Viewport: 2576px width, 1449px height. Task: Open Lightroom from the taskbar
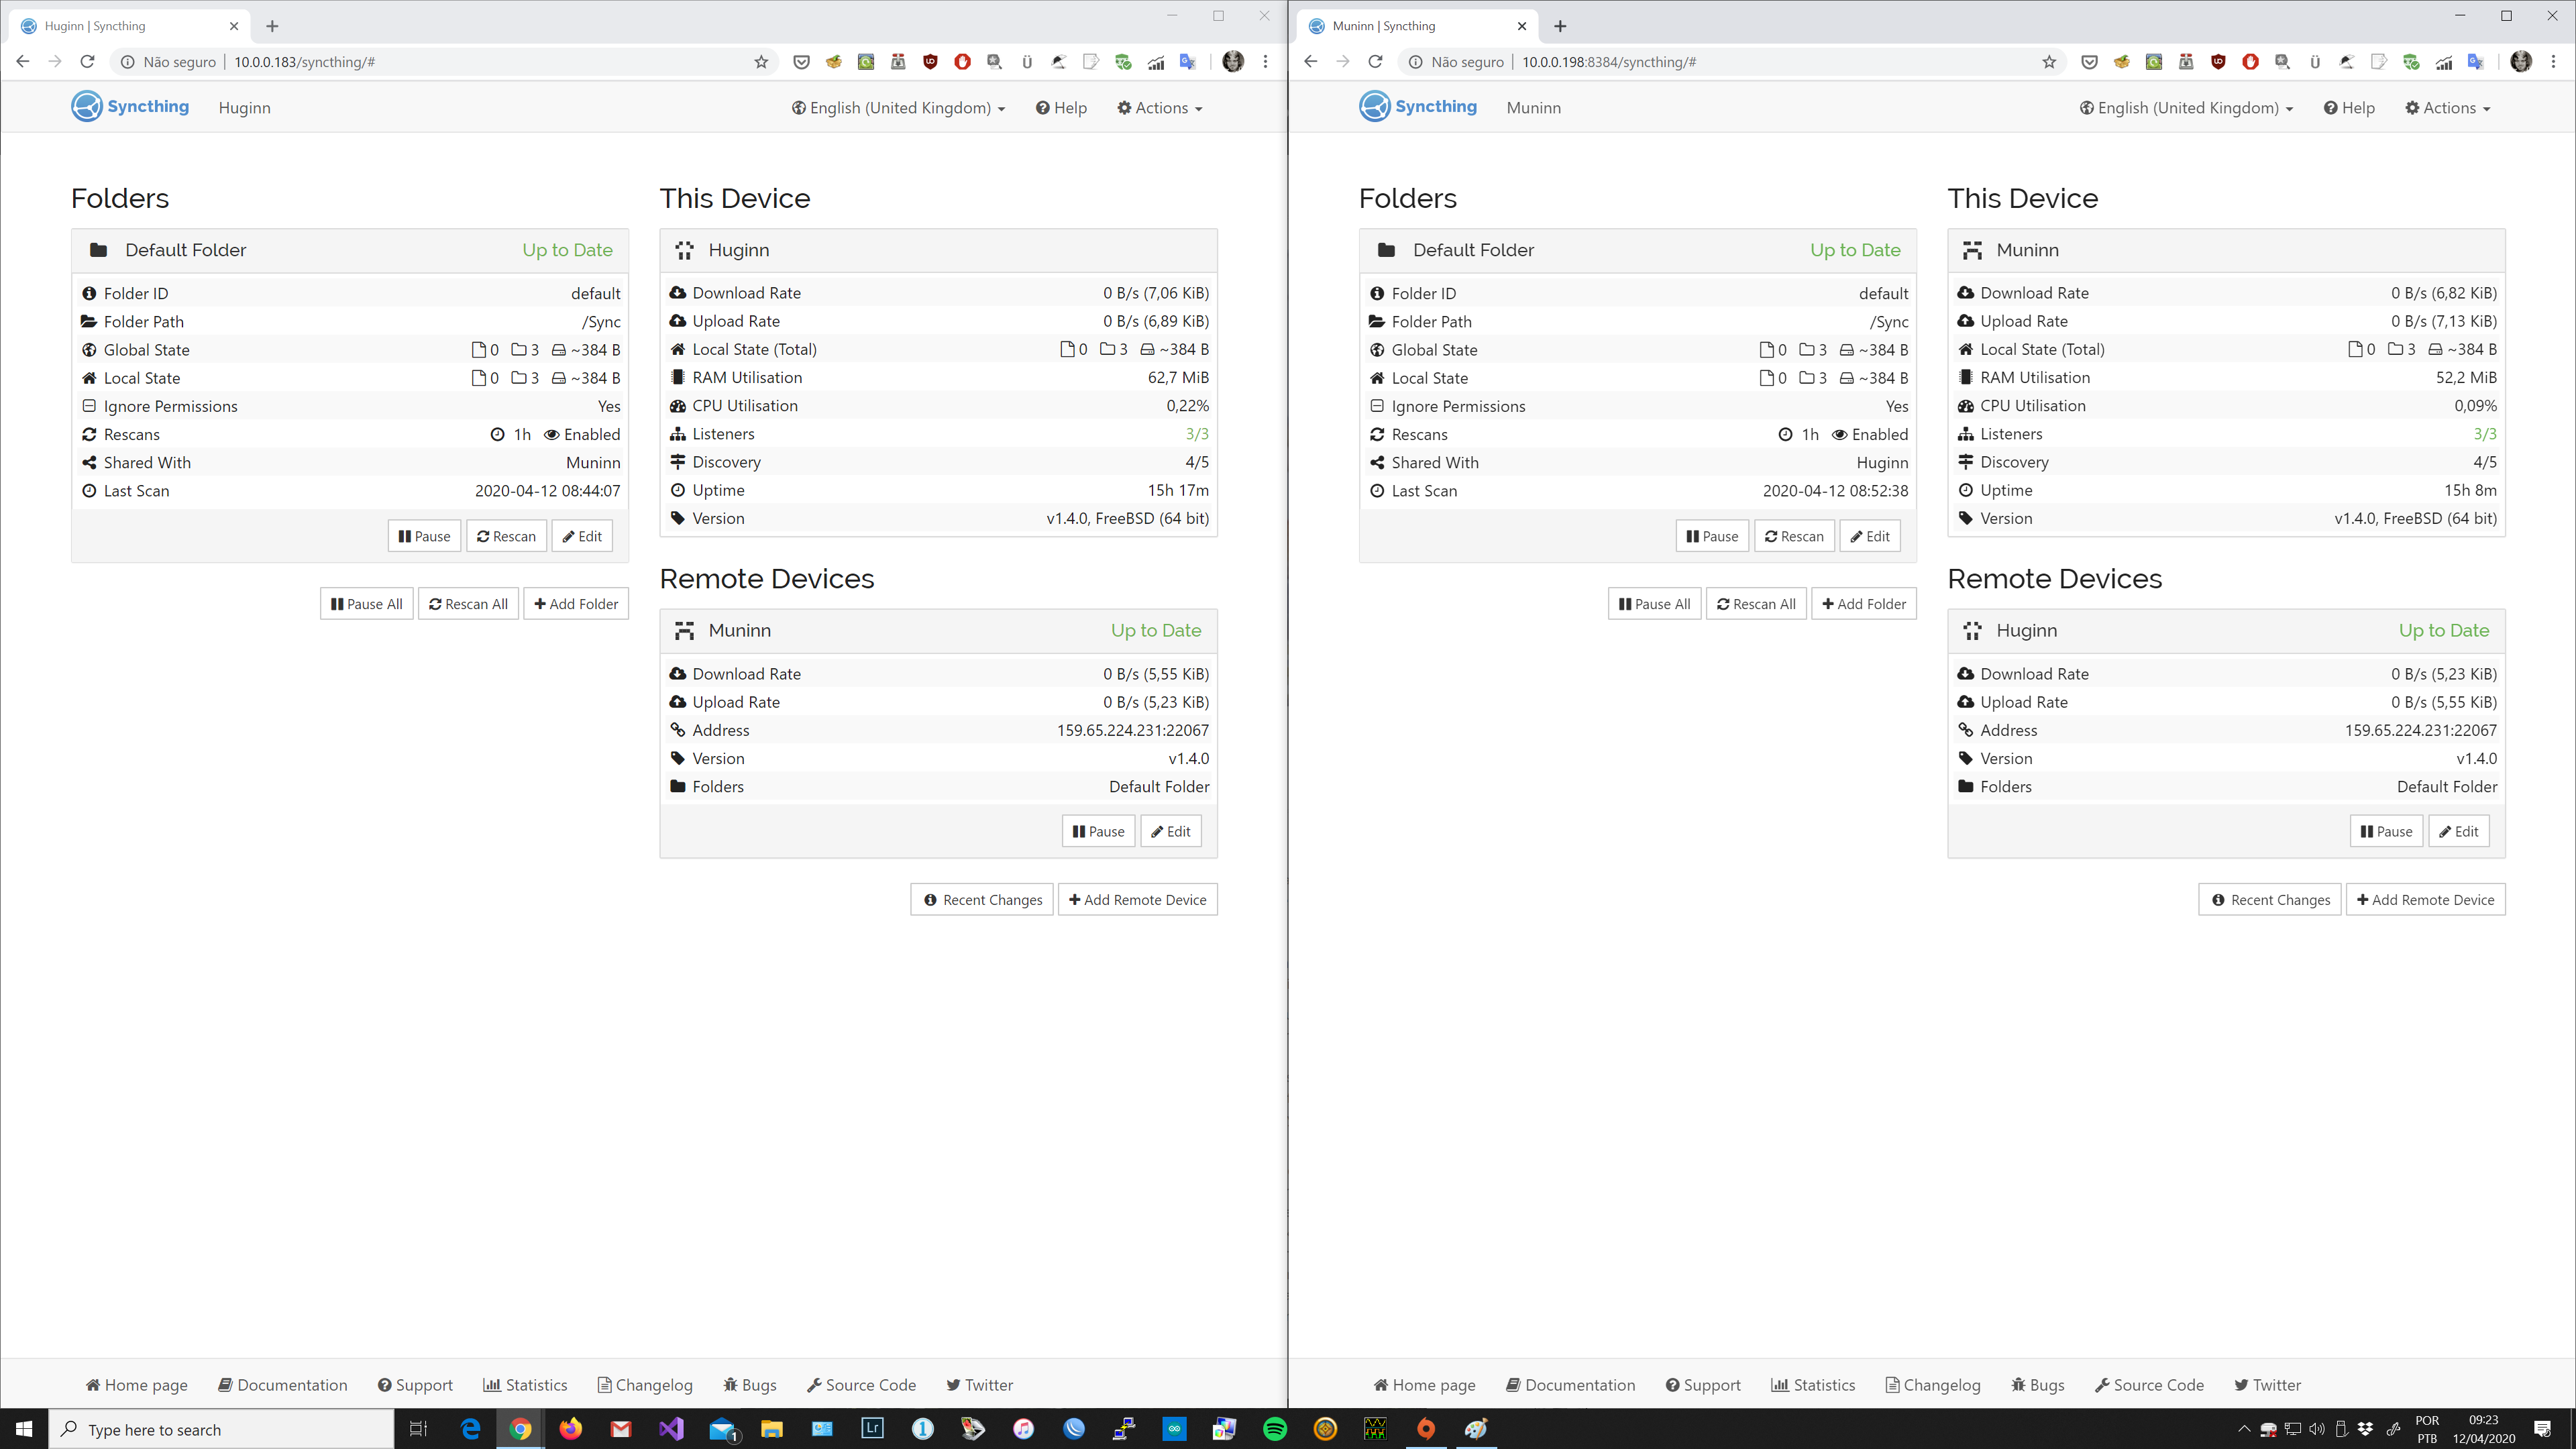pyautogui.click(x=872, y=1429)
